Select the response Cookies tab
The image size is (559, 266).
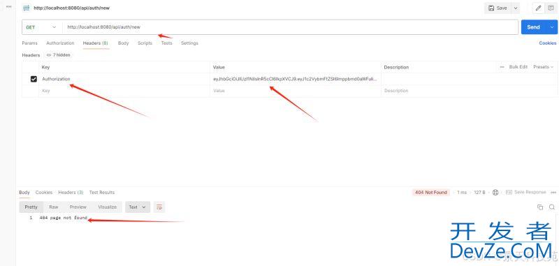point(44,192)
